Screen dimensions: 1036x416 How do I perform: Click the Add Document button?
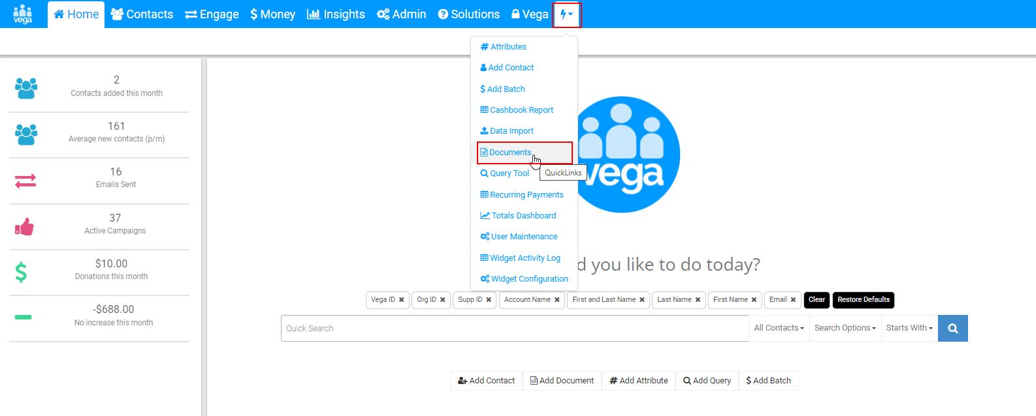562,381
